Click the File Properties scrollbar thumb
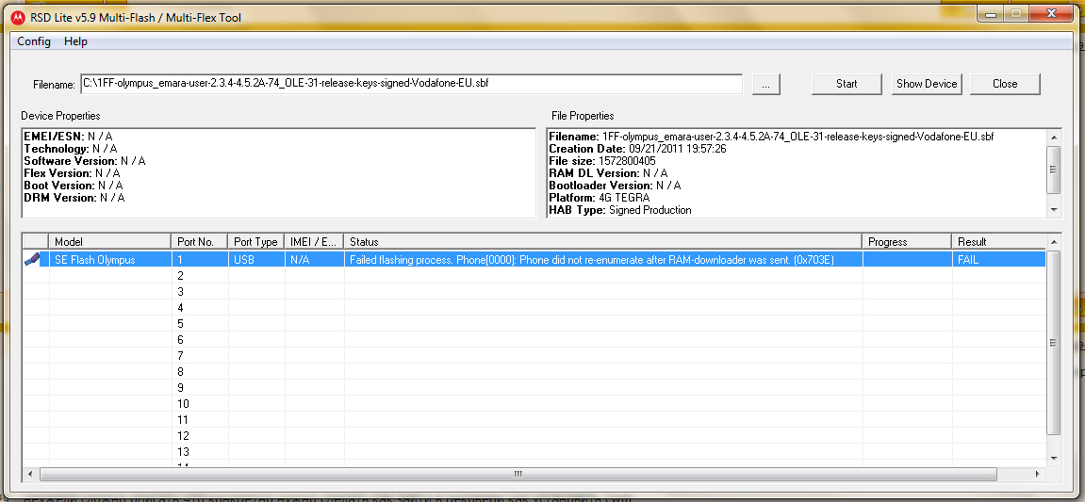This screenshot has width=1085, height=502. pos(1053,170)
